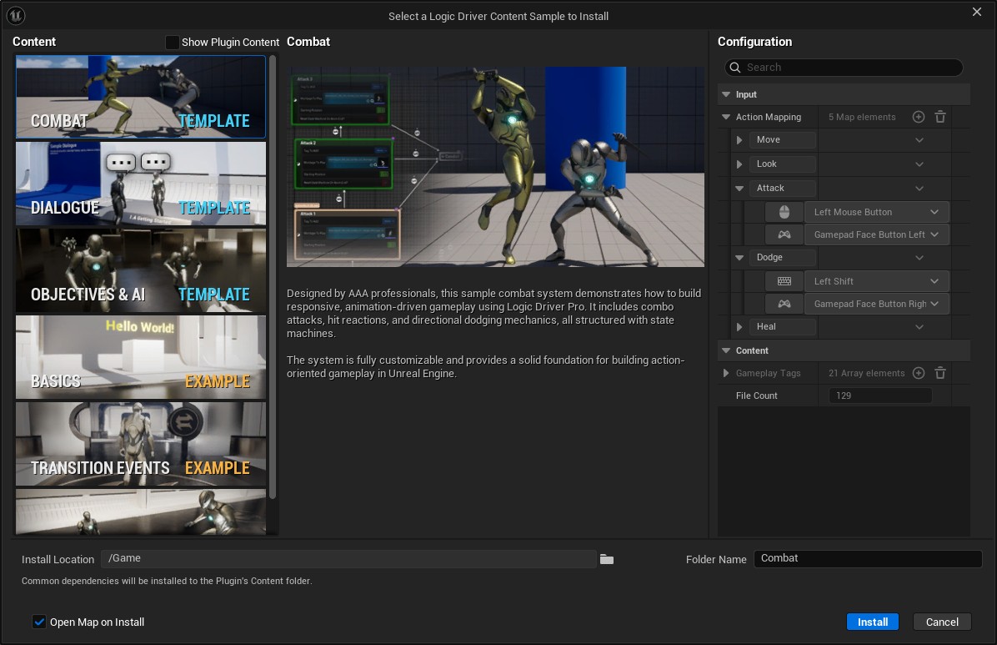Expand the Move action mapping
Viewport: 997px width, 645px height.
[739, 140]
